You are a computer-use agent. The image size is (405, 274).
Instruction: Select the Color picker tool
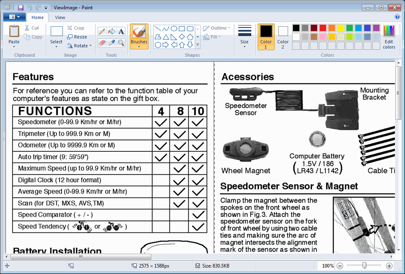tap(111, 42)
